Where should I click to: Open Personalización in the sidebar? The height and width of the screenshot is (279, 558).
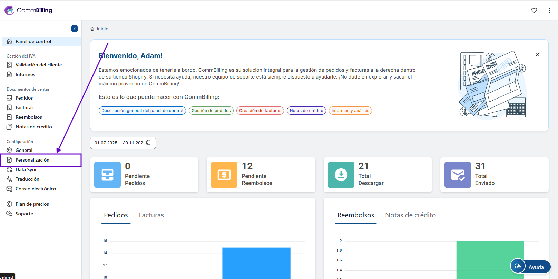(32, 160)
